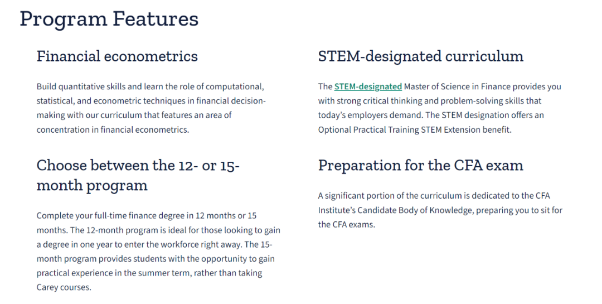
Task: Click the line ending 'Carey courses.'
Action: [x=64, y=288]
